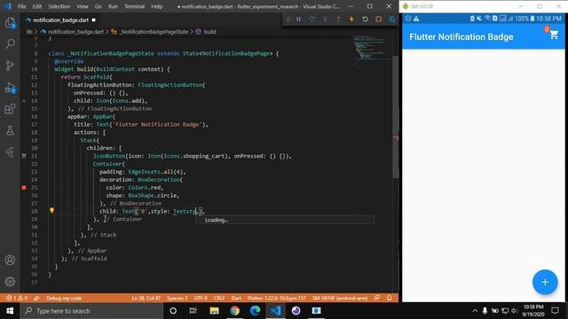Click the lib folder breadcrumb
The width and height of the screenshot is (568, 319).
[x=29, y=32]
